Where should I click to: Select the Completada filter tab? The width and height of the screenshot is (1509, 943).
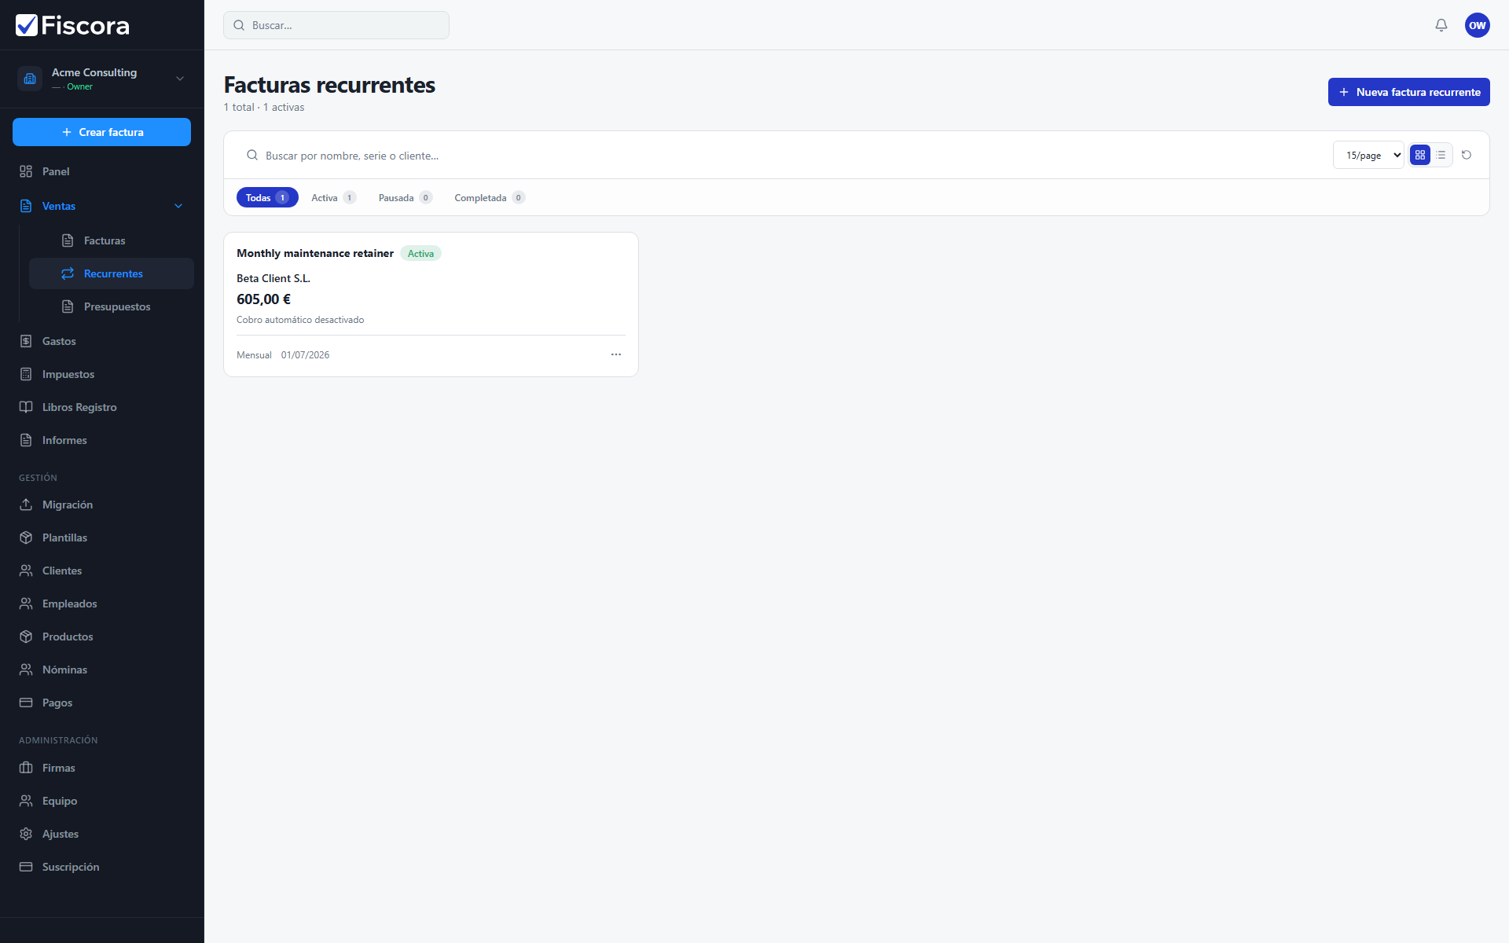(489, 197)
